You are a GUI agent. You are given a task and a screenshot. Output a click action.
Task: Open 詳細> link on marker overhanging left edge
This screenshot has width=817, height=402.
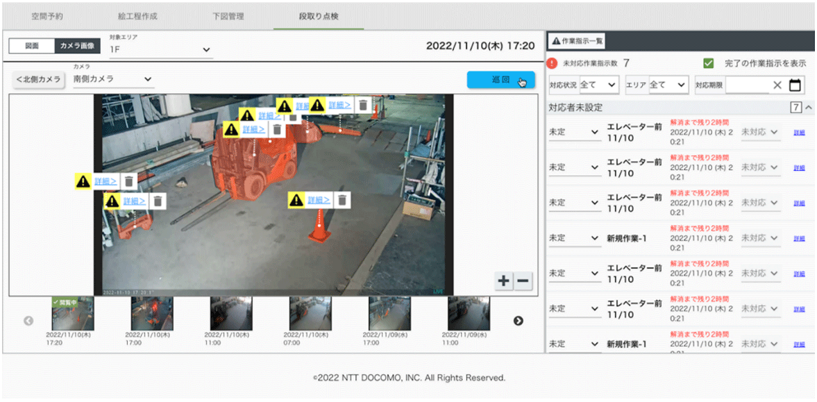coord(106,181)
